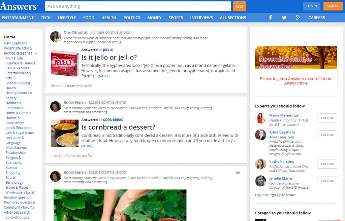Click Anna Bassham profile photo
Screen dimensions: 345x221
(x=260, y=135)
